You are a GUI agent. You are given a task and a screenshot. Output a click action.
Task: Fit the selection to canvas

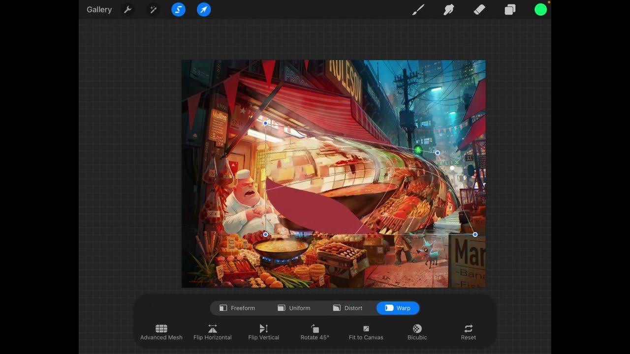366,332
